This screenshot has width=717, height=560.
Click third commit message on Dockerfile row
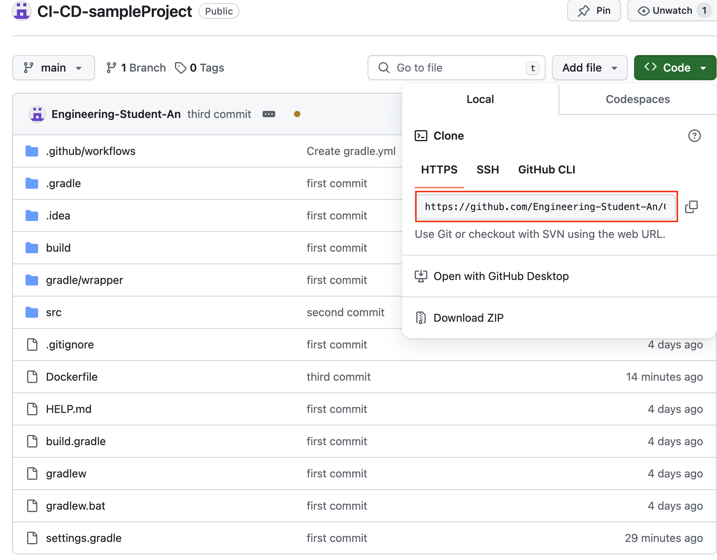coord(338,377)
